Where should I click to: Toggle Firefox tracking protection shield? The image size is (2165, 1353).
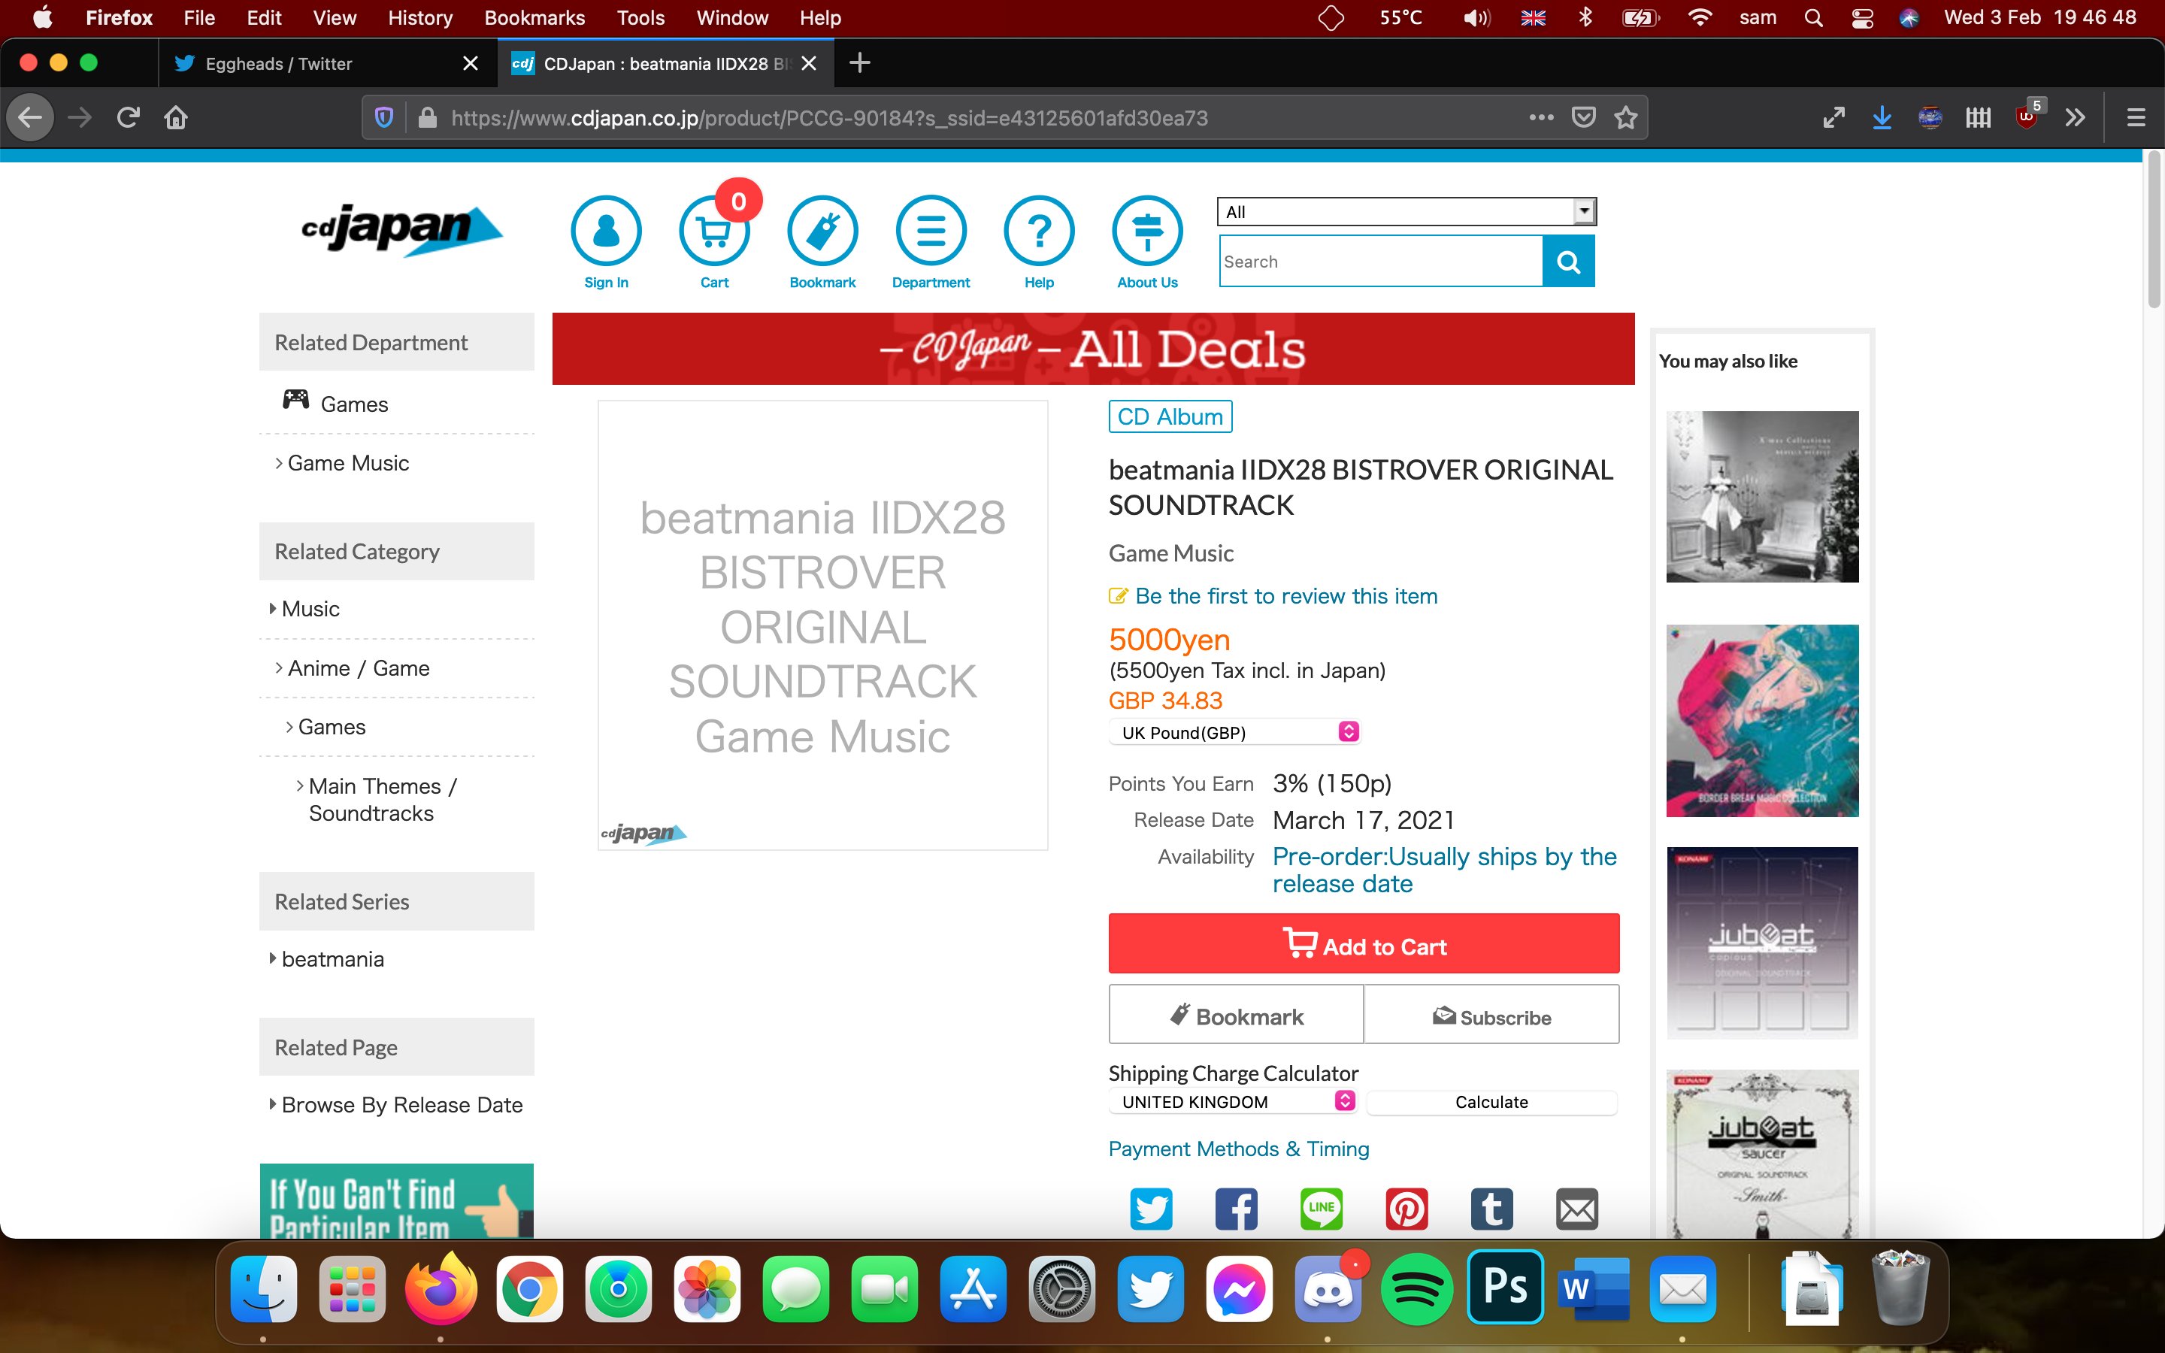[384, 117]
